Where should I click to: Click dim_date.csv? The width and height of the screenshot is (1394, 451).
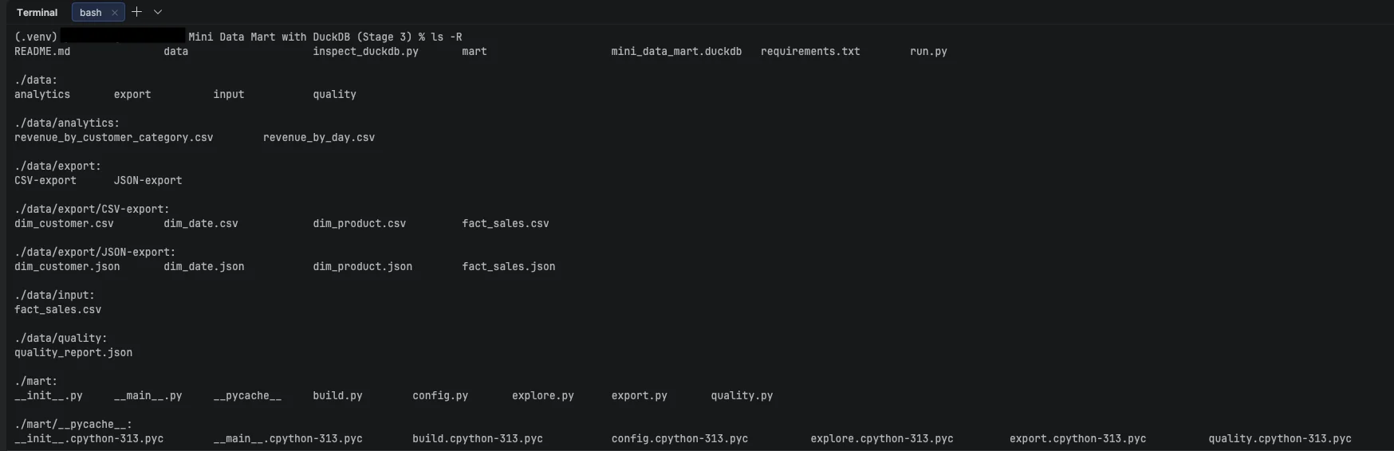coord(201,224)
